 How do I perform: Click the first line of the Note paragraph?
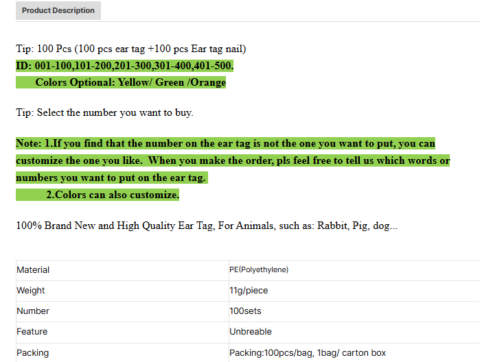[225, 144]
